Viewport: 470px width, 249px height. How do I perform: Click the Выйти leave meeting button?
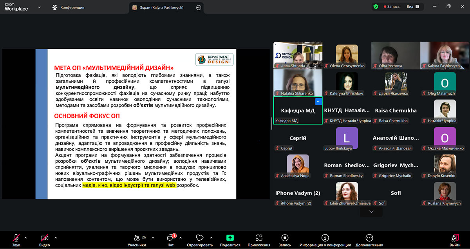(455, 239)
